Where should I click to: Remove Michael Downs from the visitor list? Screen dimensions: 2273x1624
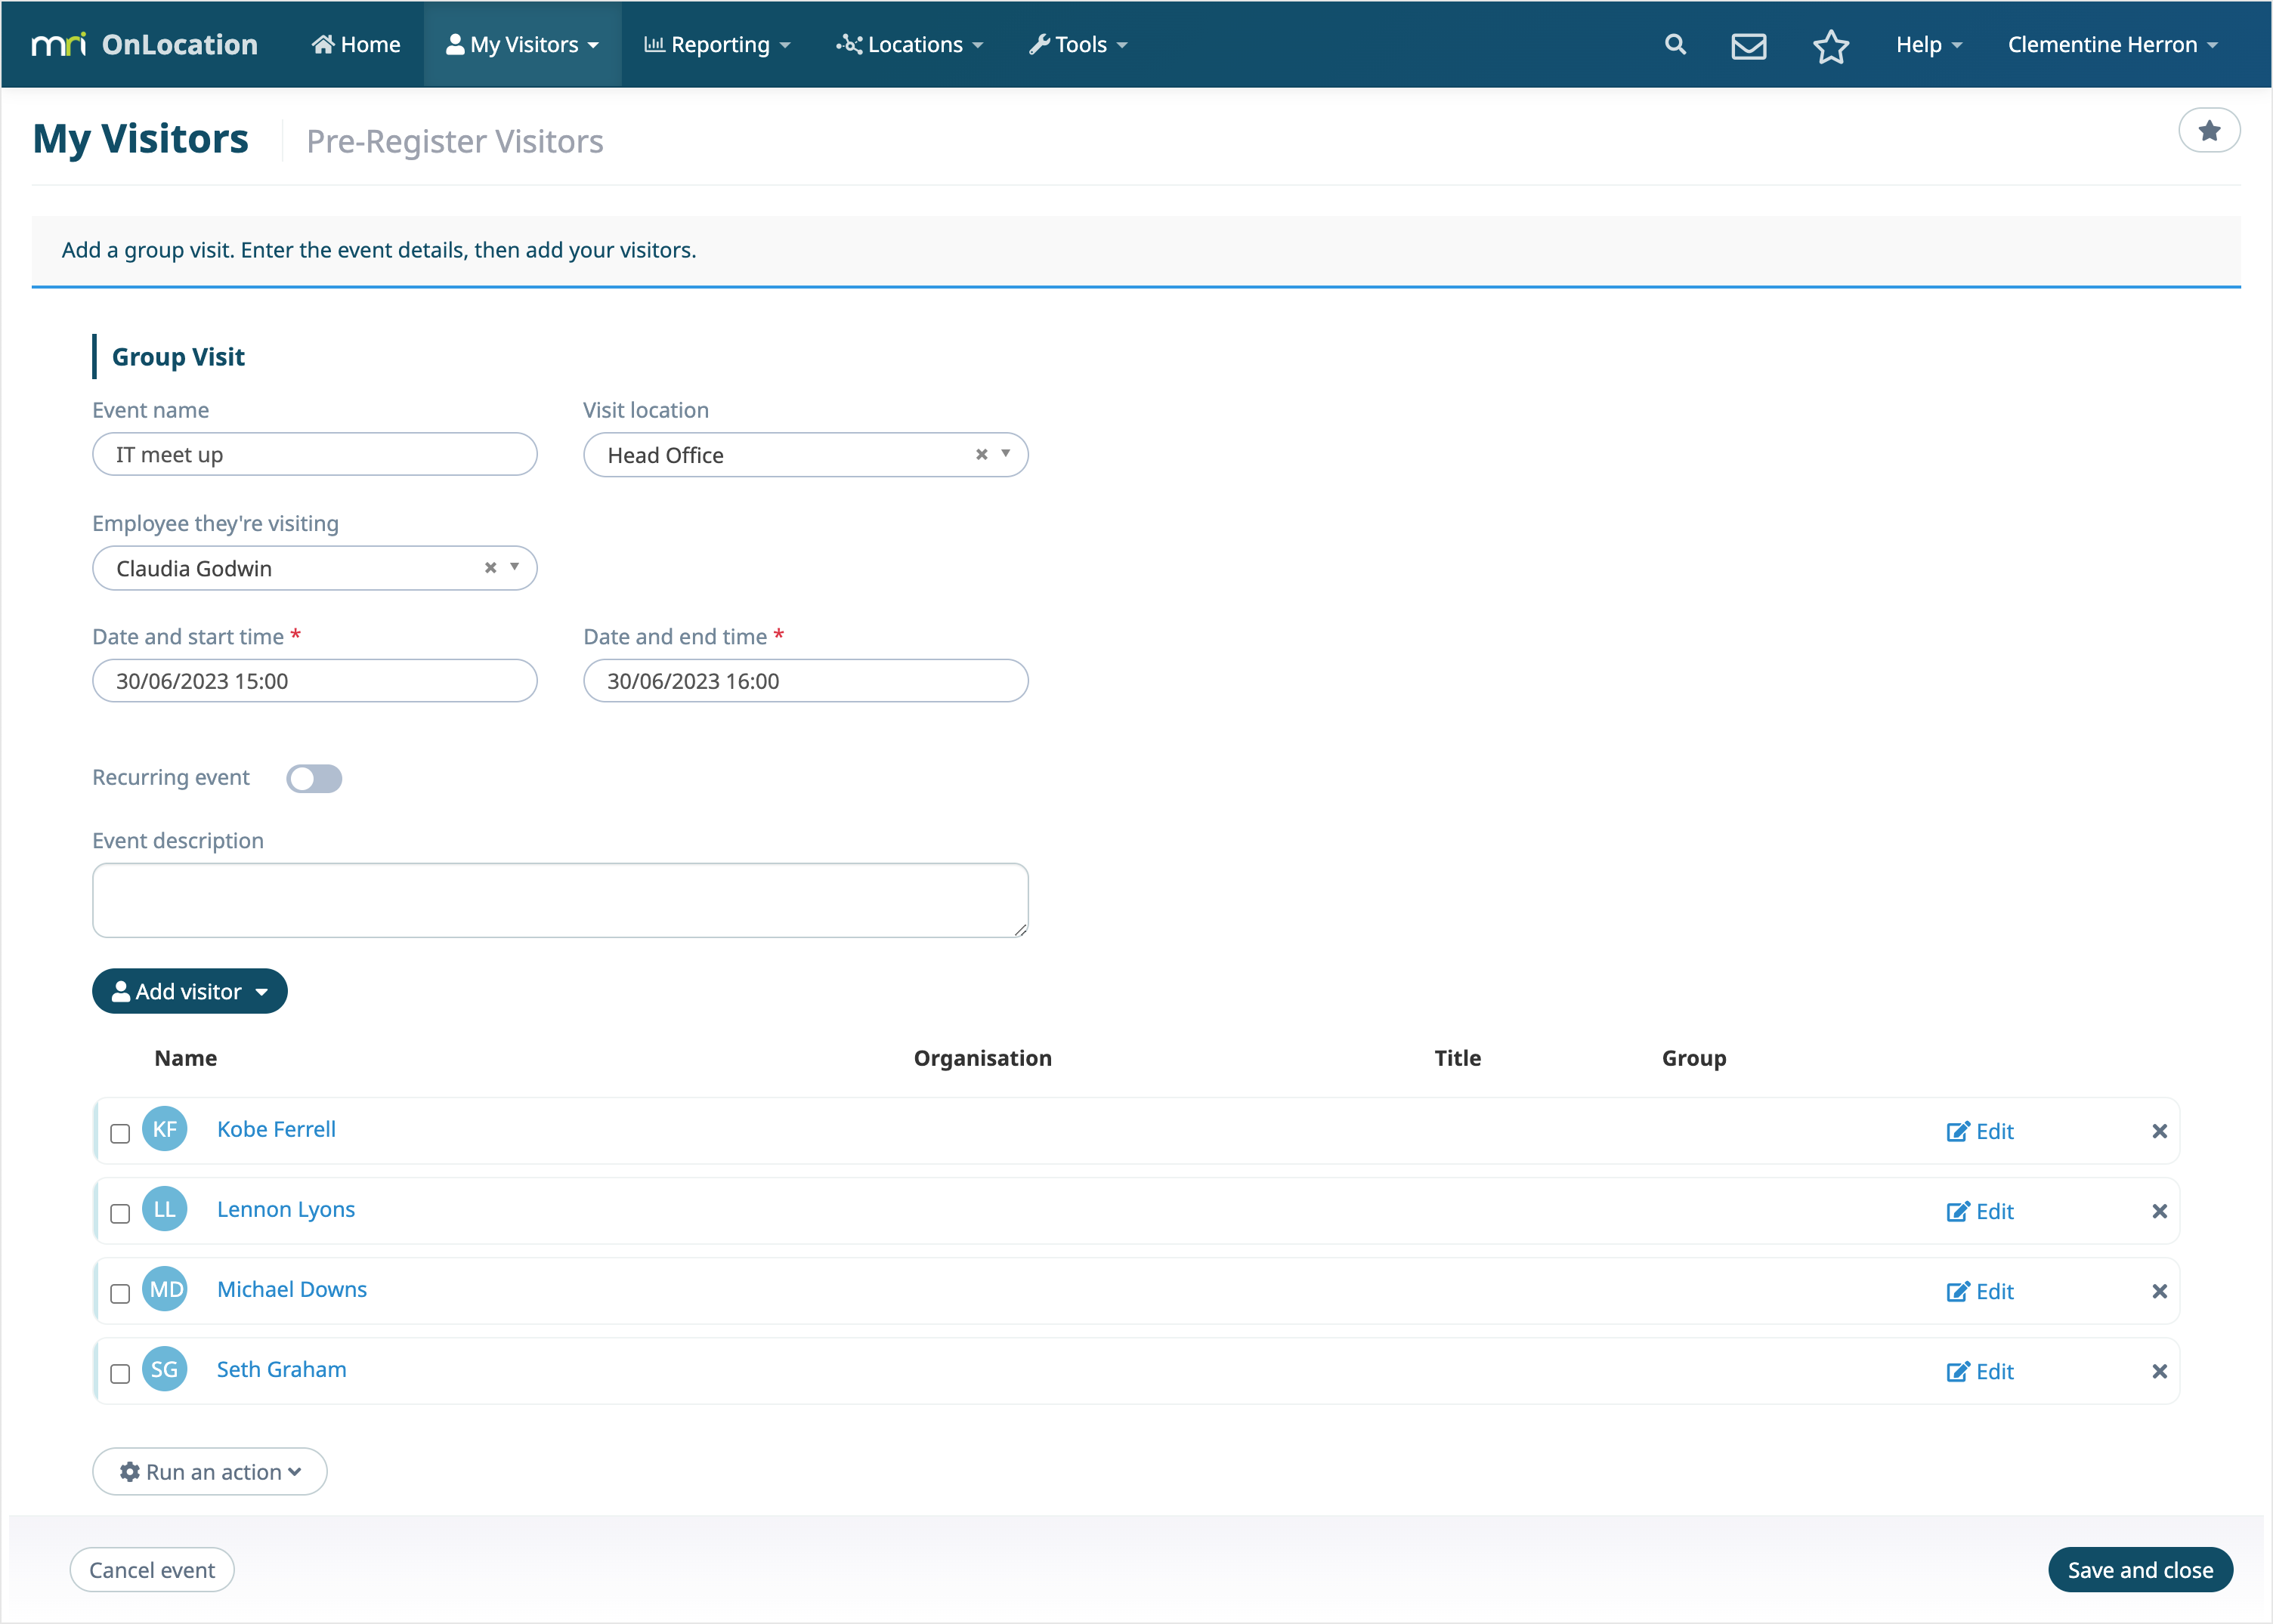click(2159, 1291)
